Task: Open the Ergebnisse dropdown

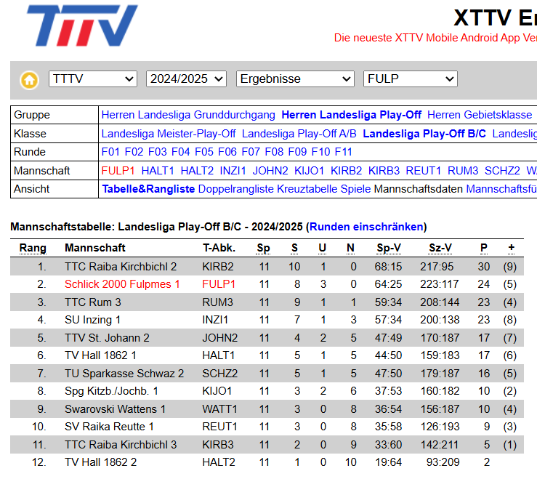Action: pos(295,79)
